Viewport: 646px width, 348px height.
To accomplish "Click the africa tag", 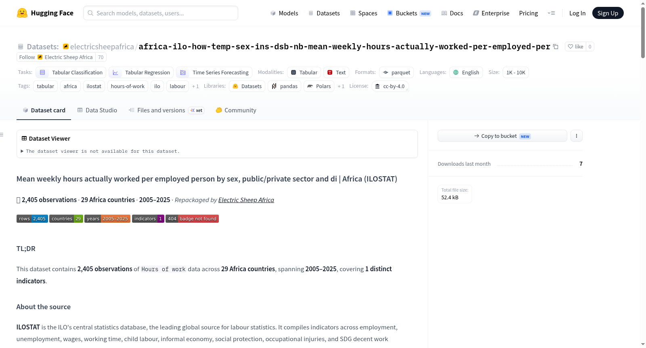I will click(70, 86).
